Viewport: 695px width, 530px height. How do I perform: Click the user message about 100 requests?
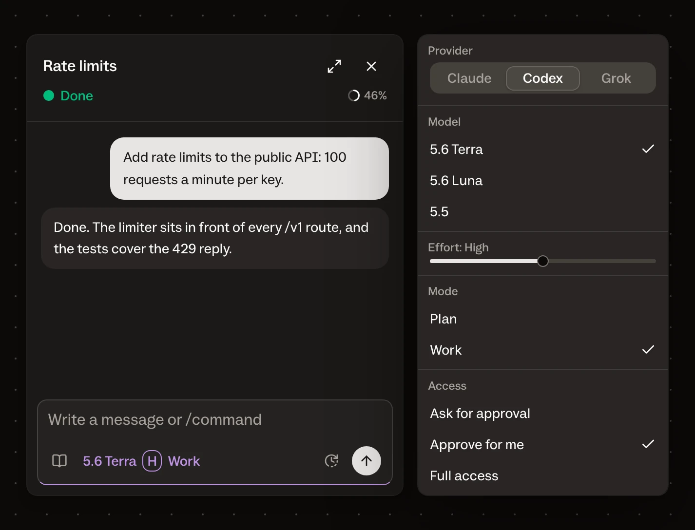point(250,169)
